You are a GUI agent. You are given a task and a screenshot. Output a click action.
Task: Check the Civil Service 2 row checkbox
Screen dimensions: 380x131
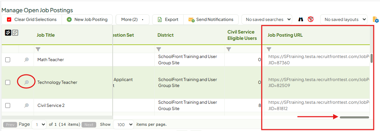[8, 105]
